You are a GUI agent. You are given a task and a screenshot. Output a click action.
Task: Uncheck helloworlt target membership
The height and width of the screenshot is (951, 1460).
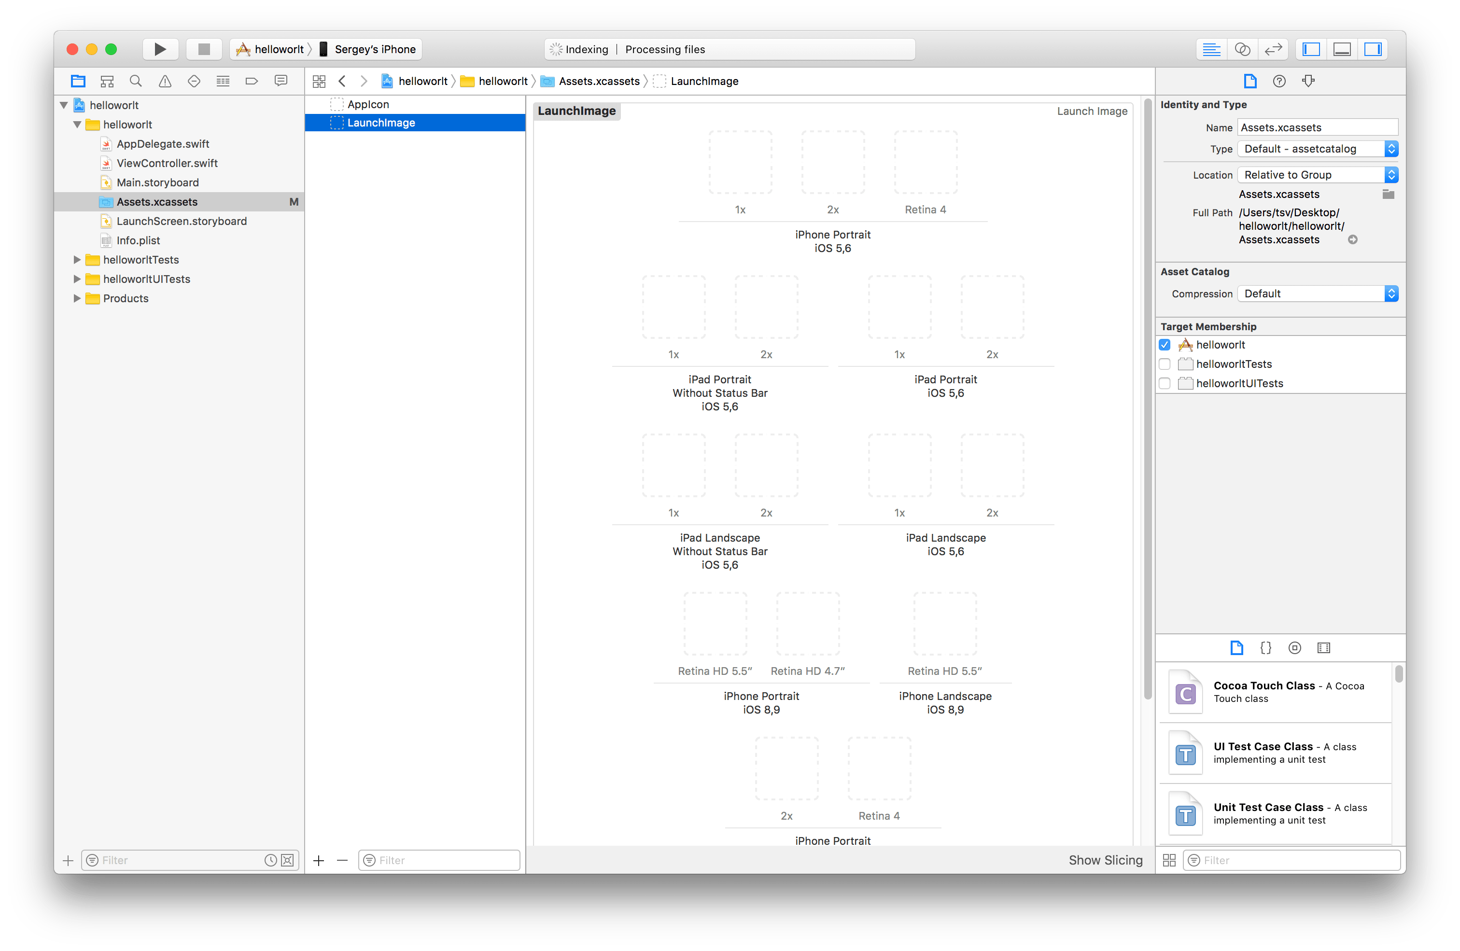click(x=1165, y=345)
